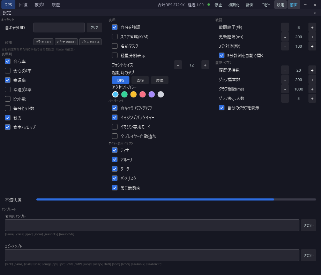Enable 全プレイヤー自動追加 checkbox
Image resolution: width=321 pixels, height=275 pixels.
115,136
